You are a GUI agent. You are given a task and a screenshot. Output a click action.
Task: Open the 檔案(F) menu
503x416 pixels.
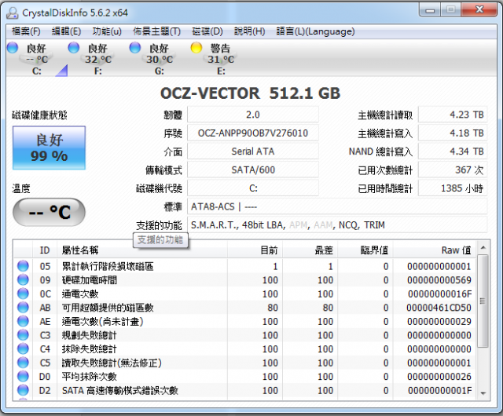26,31
